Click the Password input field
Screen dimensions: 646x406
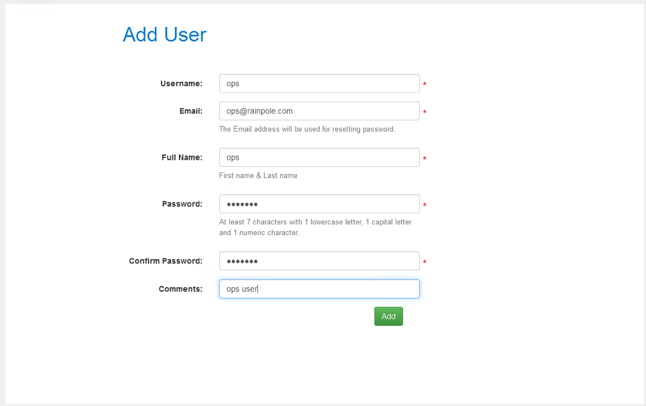coord(319,203)
